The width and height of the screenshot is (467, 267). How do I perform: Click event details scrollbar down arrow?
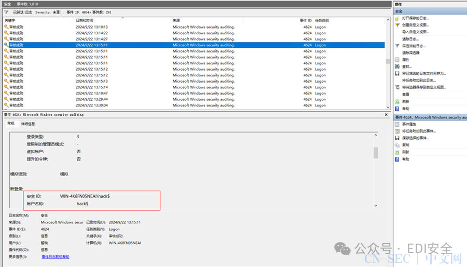(x=376, y=206)
